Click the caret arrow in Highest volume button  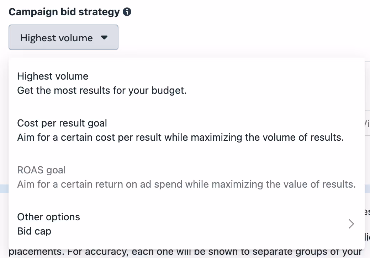tap(104, 37)
